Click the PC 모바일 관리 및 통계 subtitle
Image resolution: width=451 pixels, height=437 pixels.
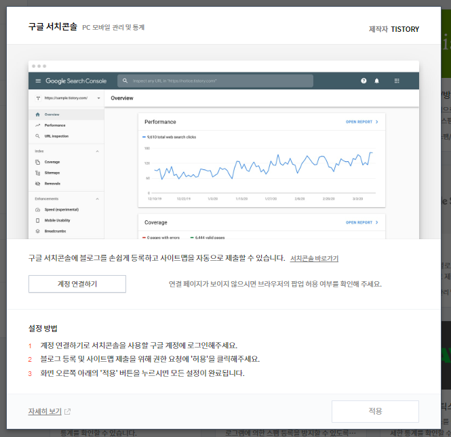(x=113, y=27)
